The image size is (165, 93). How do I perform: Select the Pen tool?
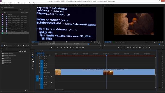tap(32, 64)
